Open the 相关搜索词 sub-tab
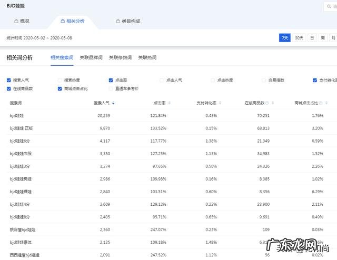The height and width of the screenshot is (260, 337). [x=62, y=57]
